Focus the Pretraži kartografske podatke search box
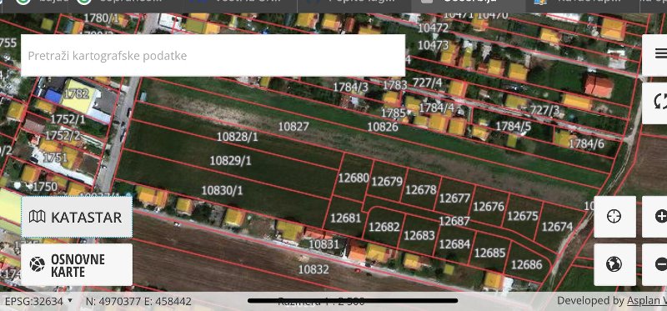Image resolution: width=667 pixels, height=311 pixels. pyautogui.click(x=213, y=55)
